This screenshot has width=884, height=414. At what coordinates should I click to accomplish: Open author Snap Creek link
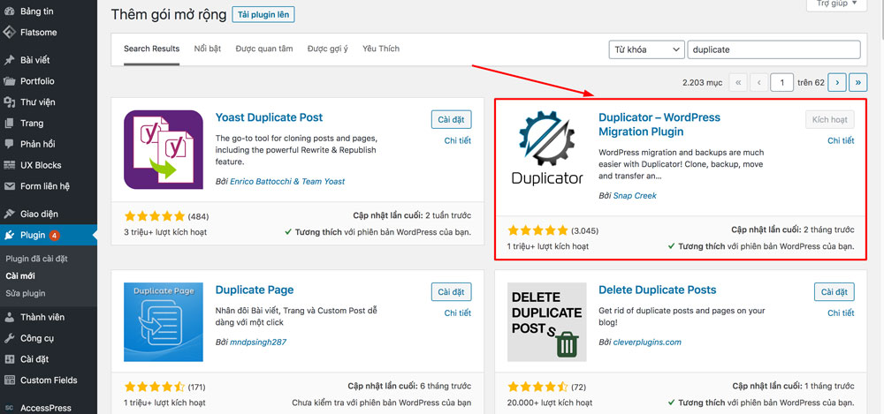coord(635,195)
